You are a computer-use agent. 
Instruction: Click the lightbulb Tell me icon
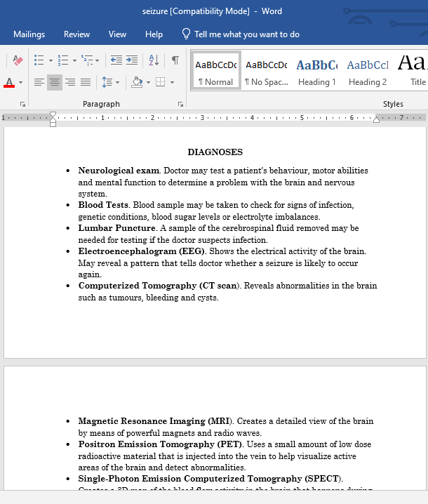coord(186,34)
